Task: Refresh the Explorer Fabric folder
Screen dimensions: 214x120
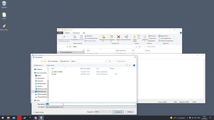Action: coord(139,47)
